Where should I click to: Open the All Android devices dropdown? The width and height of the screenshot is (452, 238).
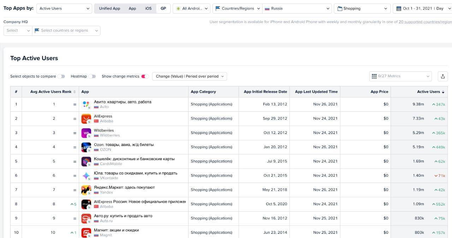[191, 8]
